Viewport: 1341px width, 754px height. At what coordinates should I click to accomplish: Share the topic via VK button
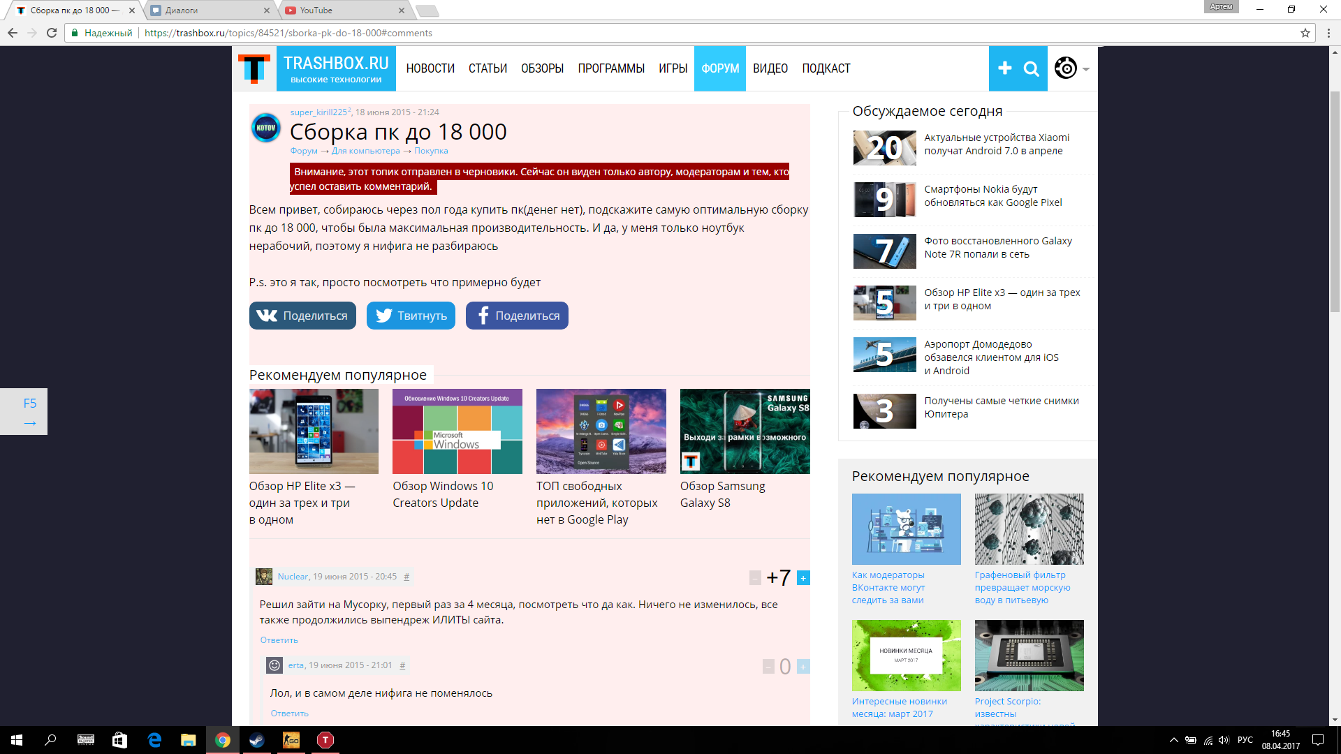click(x=302, y=316)
